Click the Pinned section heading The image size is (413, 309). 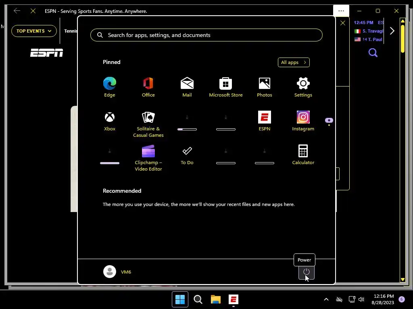click(111, 62)
